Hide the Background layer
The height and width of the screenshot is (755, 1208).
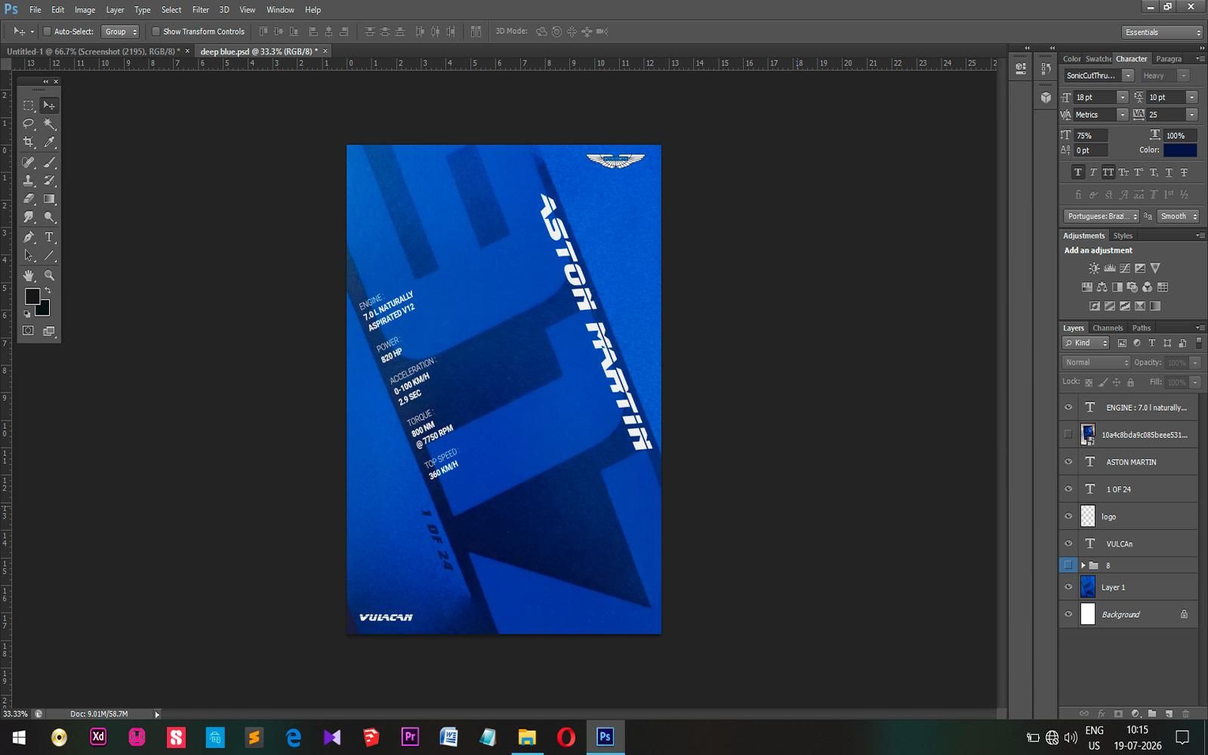1068,615
